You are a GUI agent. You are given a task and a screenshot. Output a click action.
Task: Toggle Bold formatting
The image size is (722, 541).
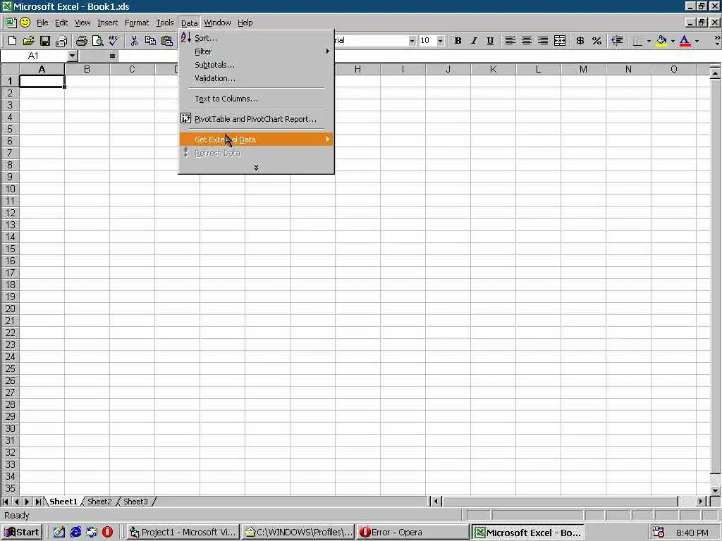(x=458, y=41)
